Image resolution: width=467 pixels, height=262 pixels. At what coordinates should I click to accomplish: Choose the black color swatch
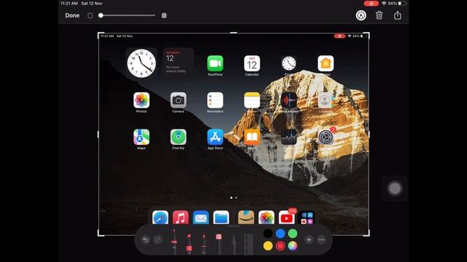point(268,234)
